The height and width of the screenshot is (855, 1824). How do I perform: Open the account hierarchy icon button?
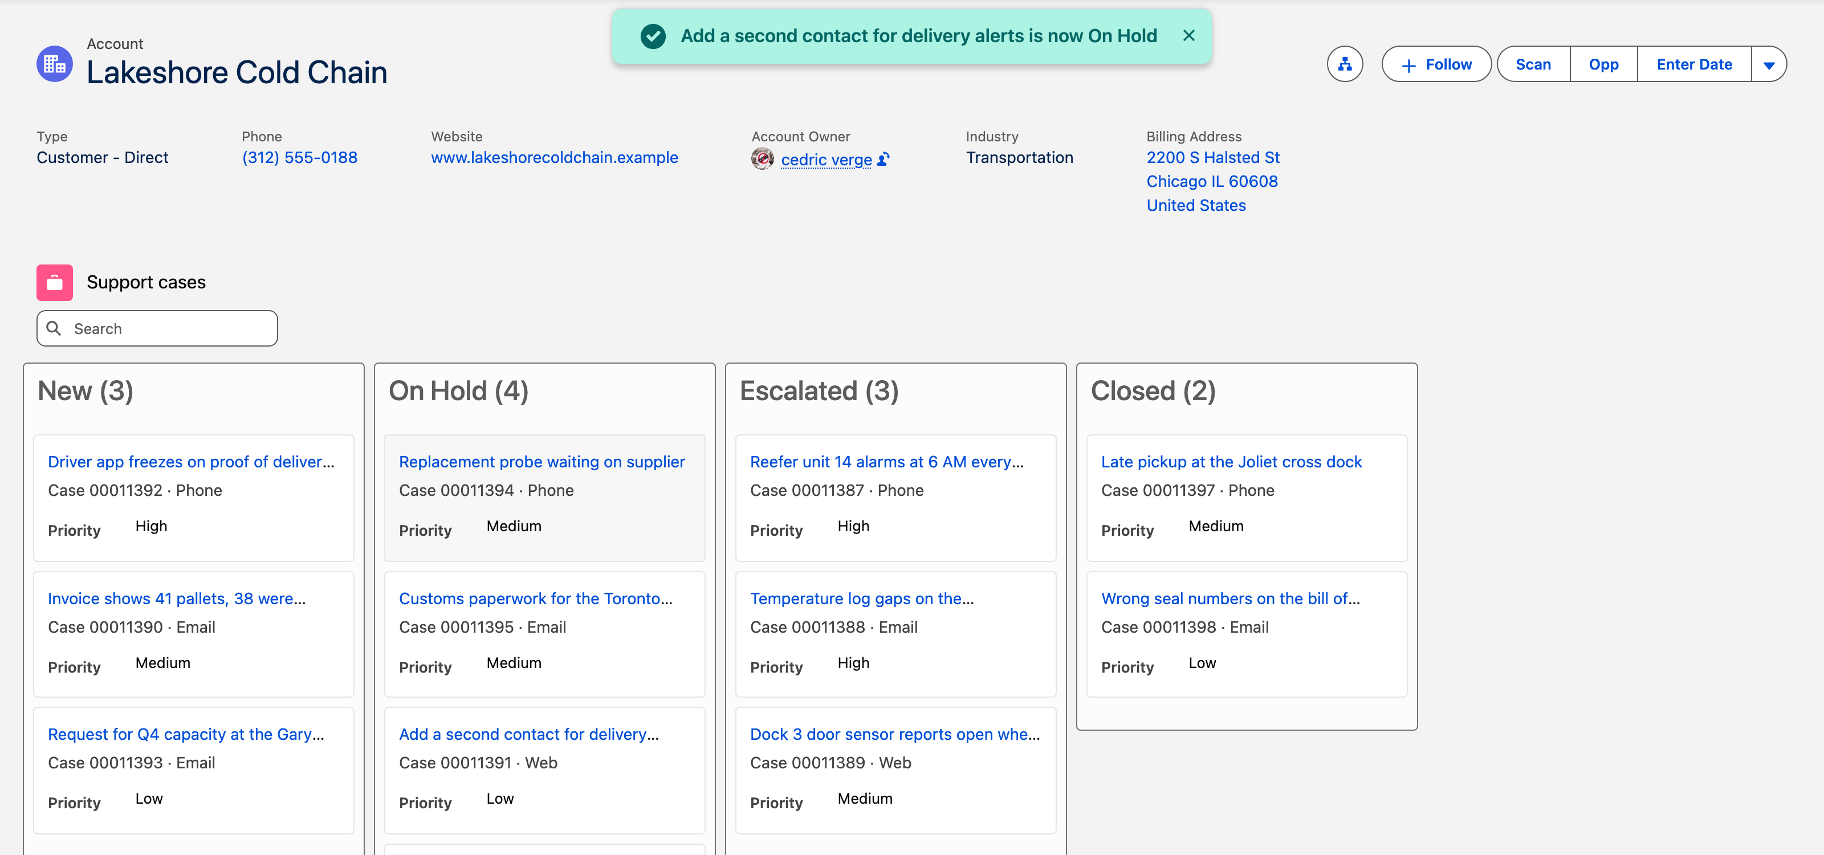pos(1345,64)
